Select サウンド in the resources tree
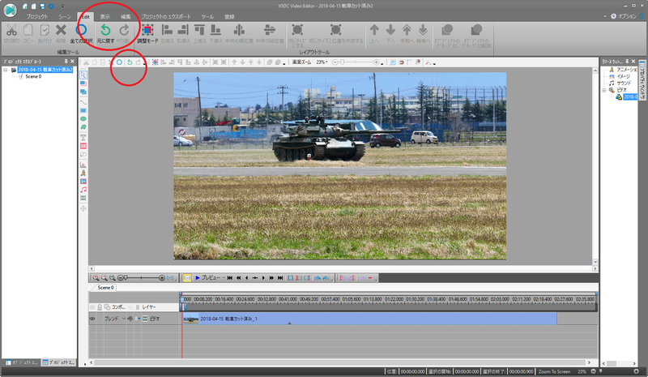Image resolution: width=648 pixels, height=377 pixels. tap(624, 84)
